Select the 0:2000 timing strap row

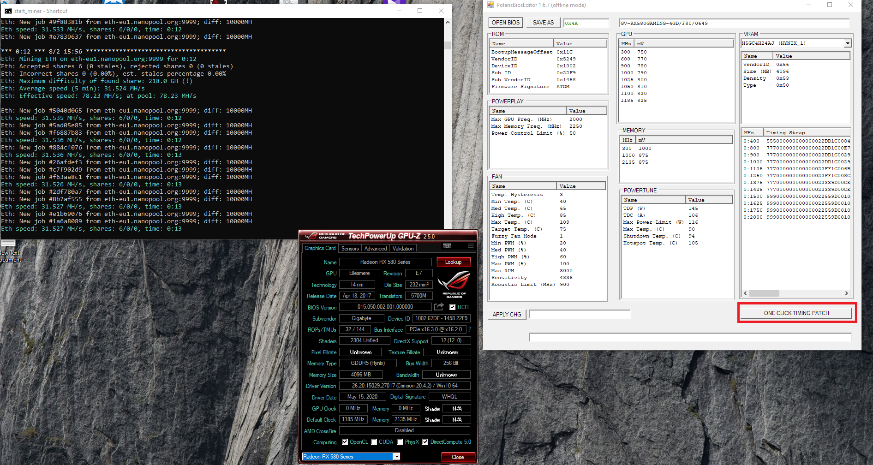(x=796, y=217)
